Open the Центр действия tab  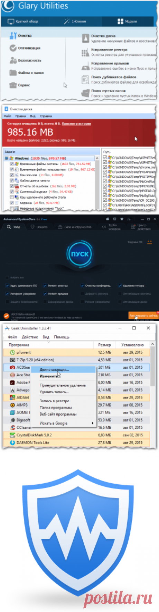(x=142, y=227)
